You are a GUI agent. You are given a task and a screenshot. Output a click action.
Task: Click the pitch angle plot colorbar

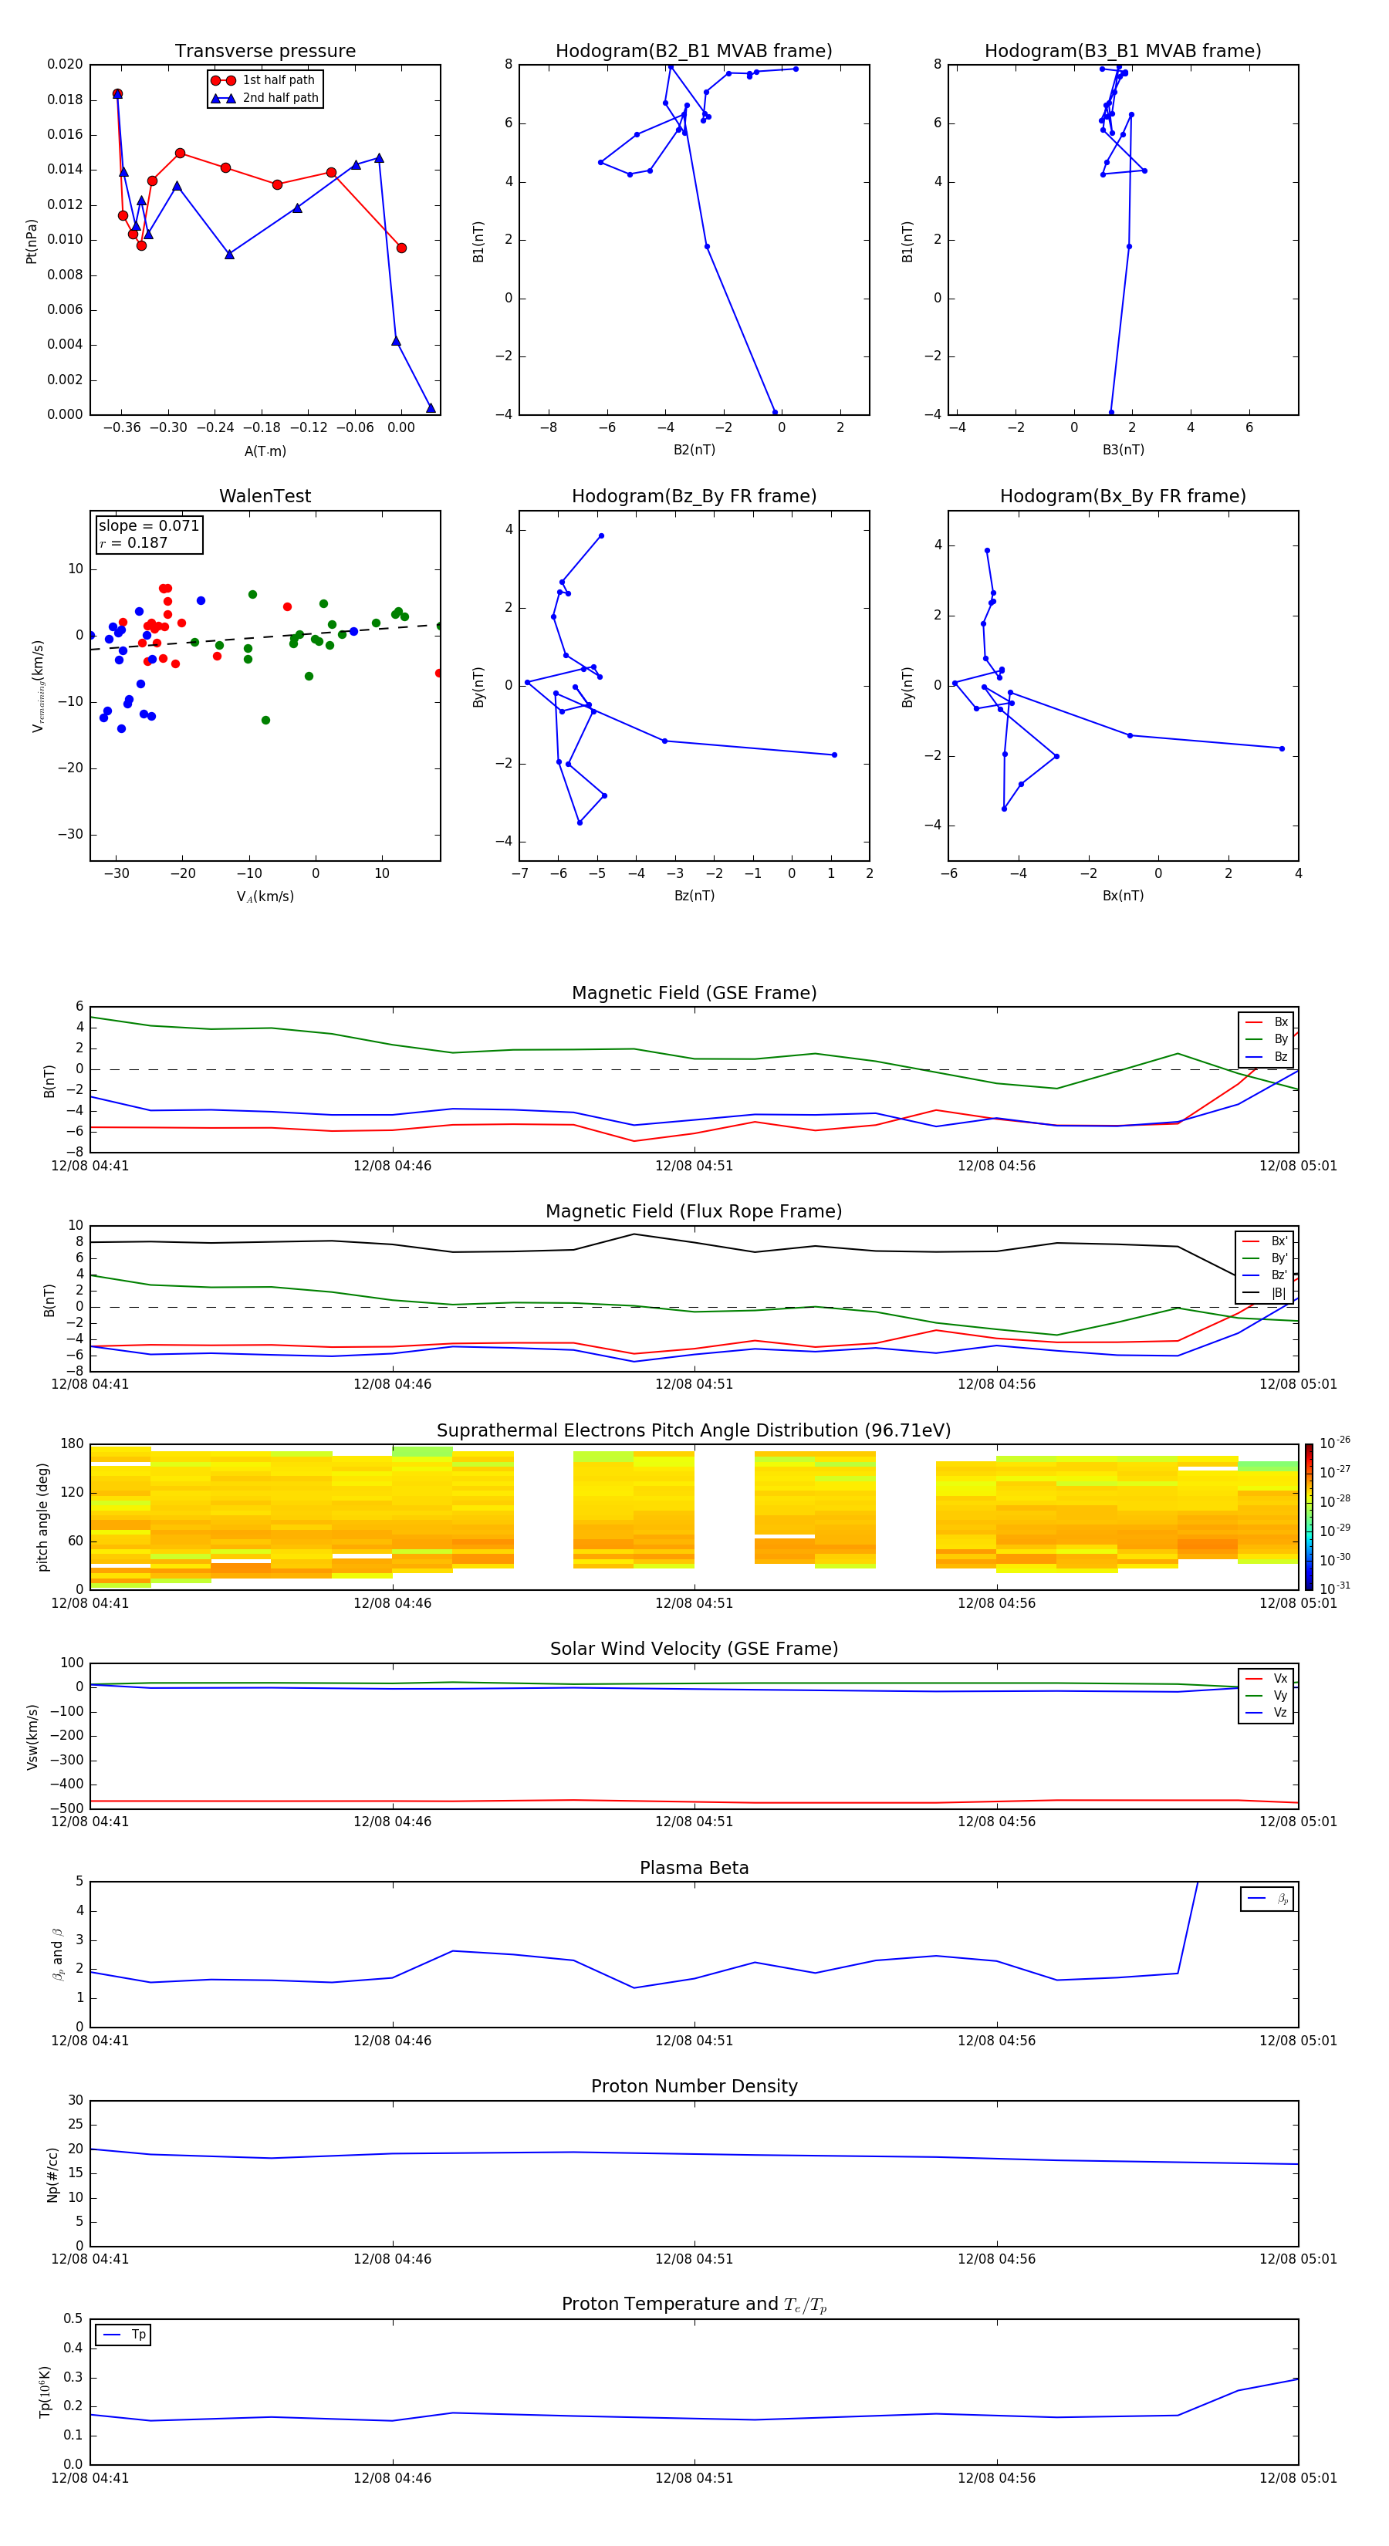[1309, 1517]
